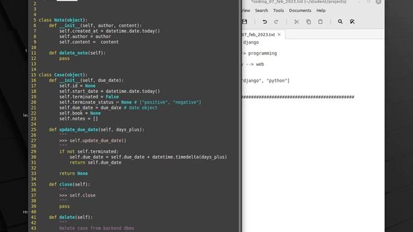Click 'return self.due_date' line

tap(96, 162)
